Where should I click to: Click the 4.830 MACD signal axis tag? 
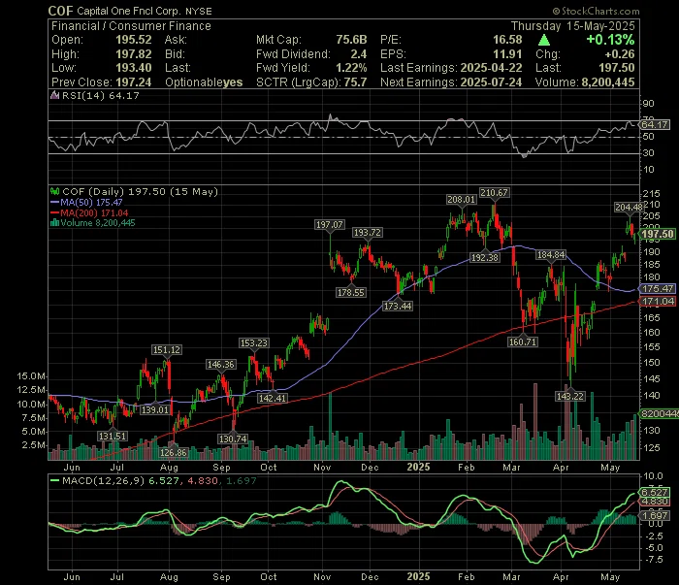[x=655, y=502]
